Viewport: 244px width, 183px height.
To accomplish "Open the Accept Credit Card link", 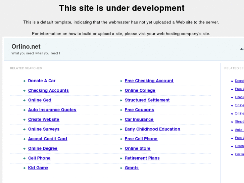I will (x=48, y=139).
